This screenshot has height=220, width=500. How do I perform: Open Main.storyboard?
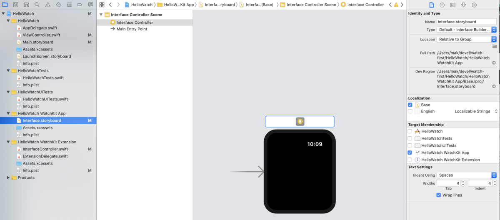(x=38, y=42)
